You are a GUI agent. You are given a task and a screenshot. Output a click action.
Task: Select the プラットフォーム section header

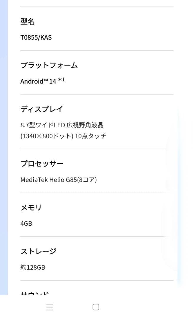pos(49,65)
